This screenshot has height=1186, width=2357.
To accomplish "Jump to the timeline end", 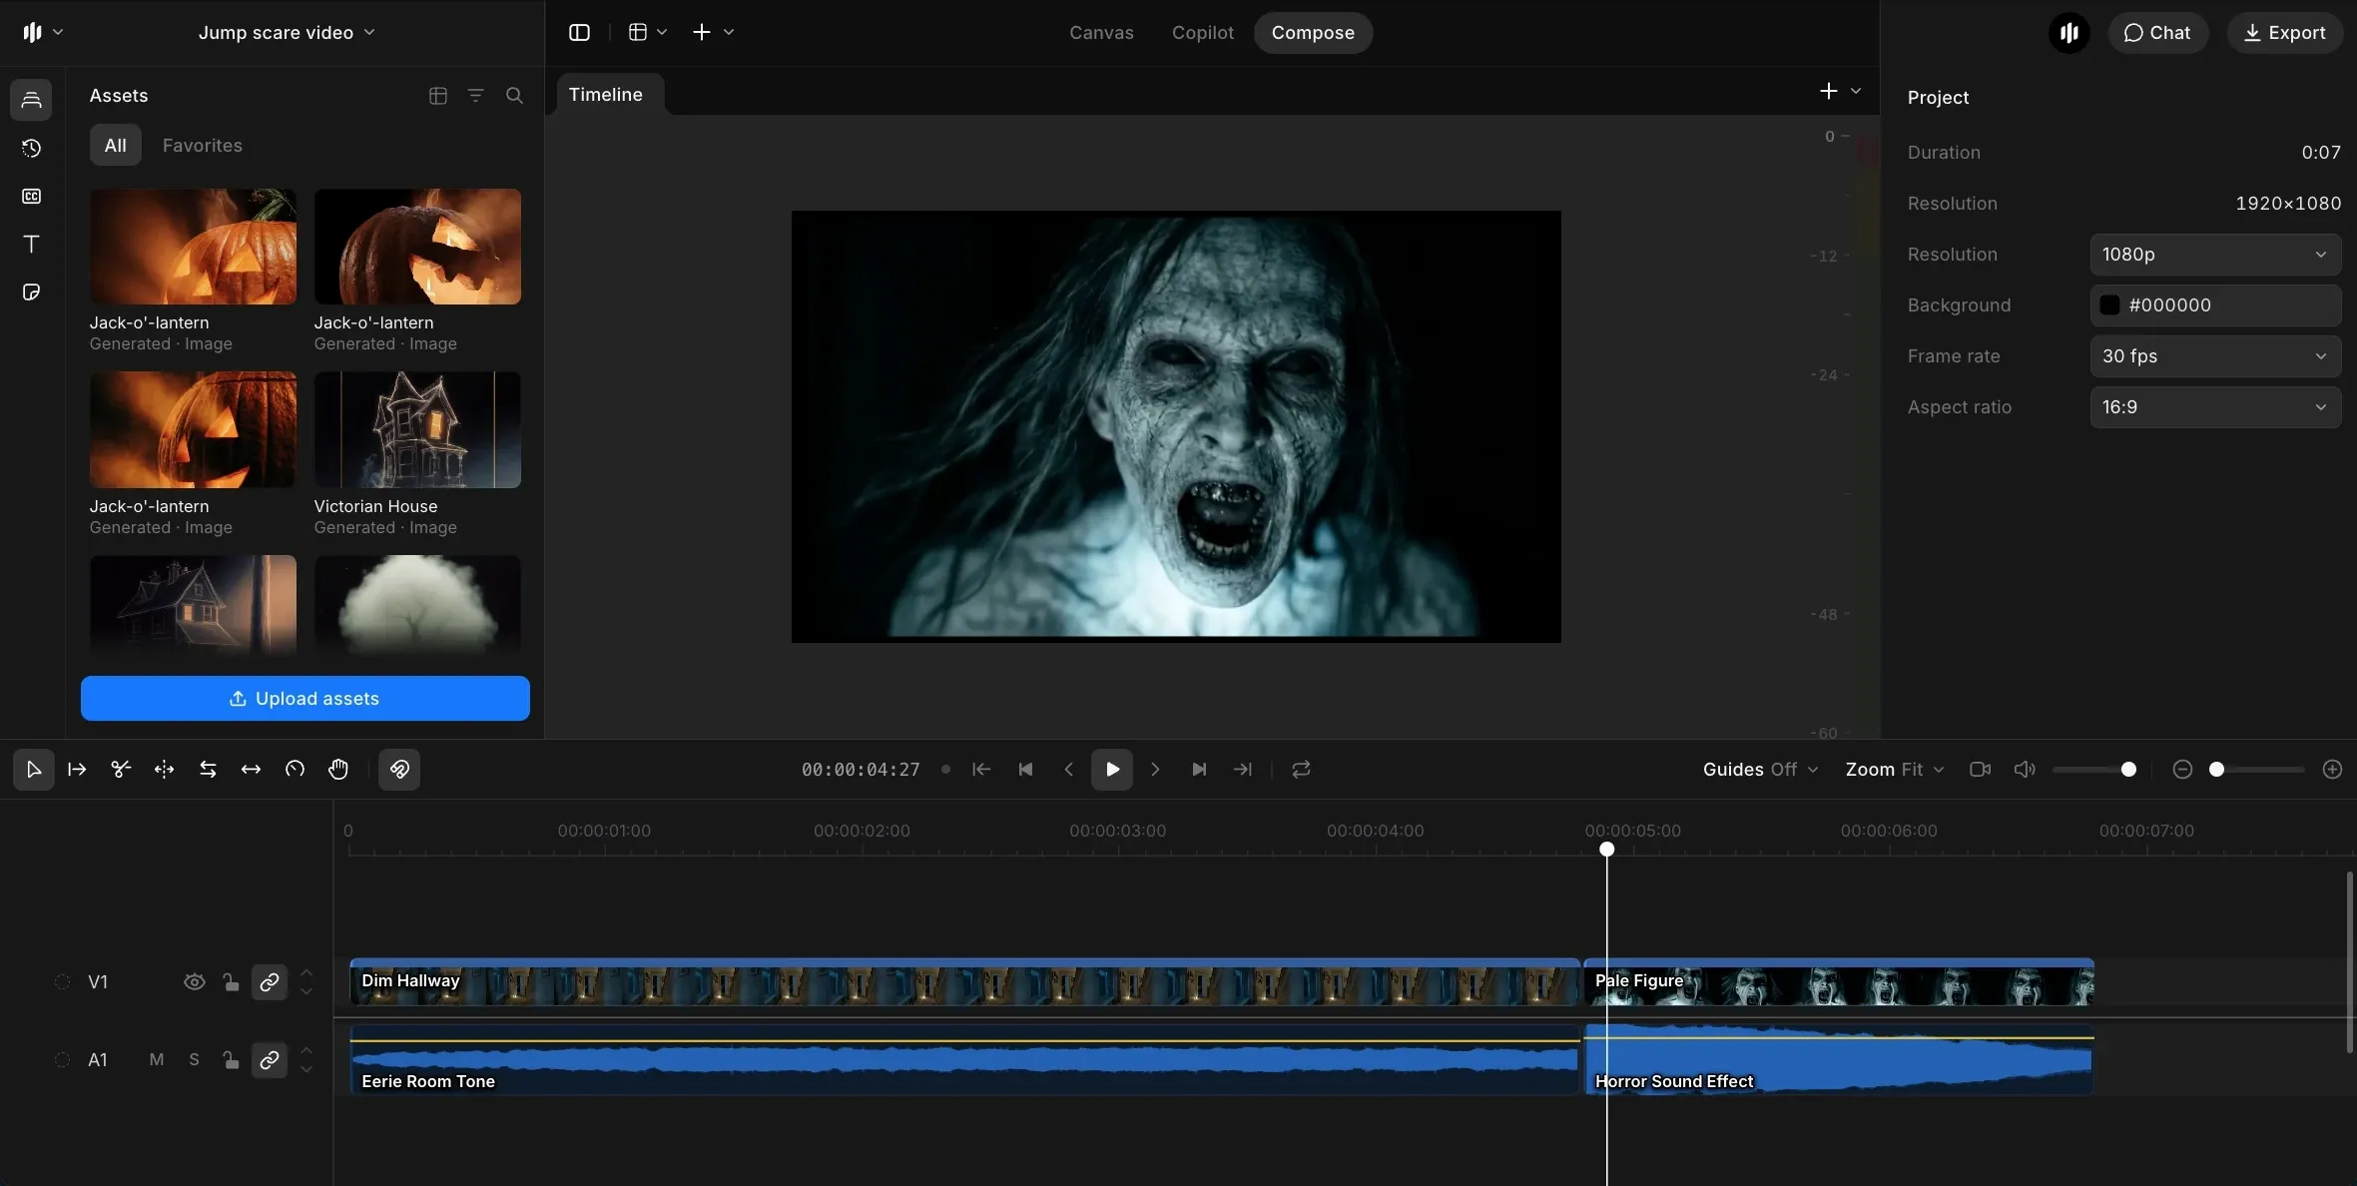I will [1243, 769].
